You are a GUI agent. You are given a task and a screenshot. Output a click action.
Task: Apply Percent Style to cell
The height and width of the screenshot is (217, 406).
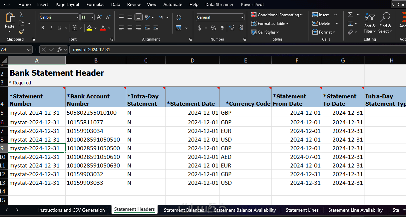[213, 28]
